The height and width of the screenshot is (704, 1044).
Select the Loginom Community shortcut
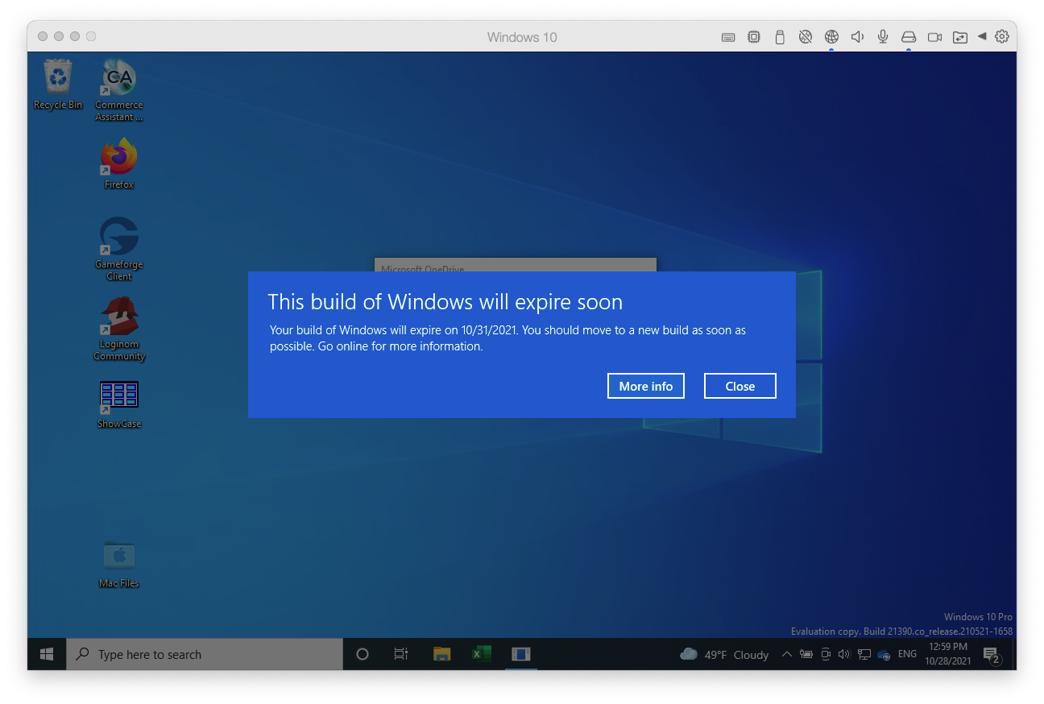119,329
